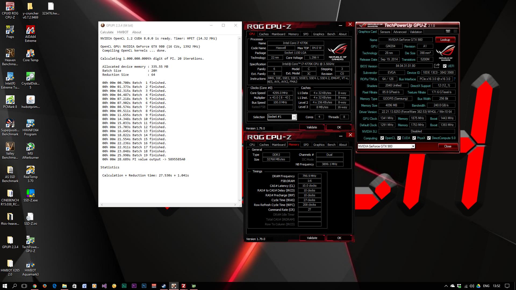
Task: Open Adobe Audition from the taskbar
Action: (124, 286)
